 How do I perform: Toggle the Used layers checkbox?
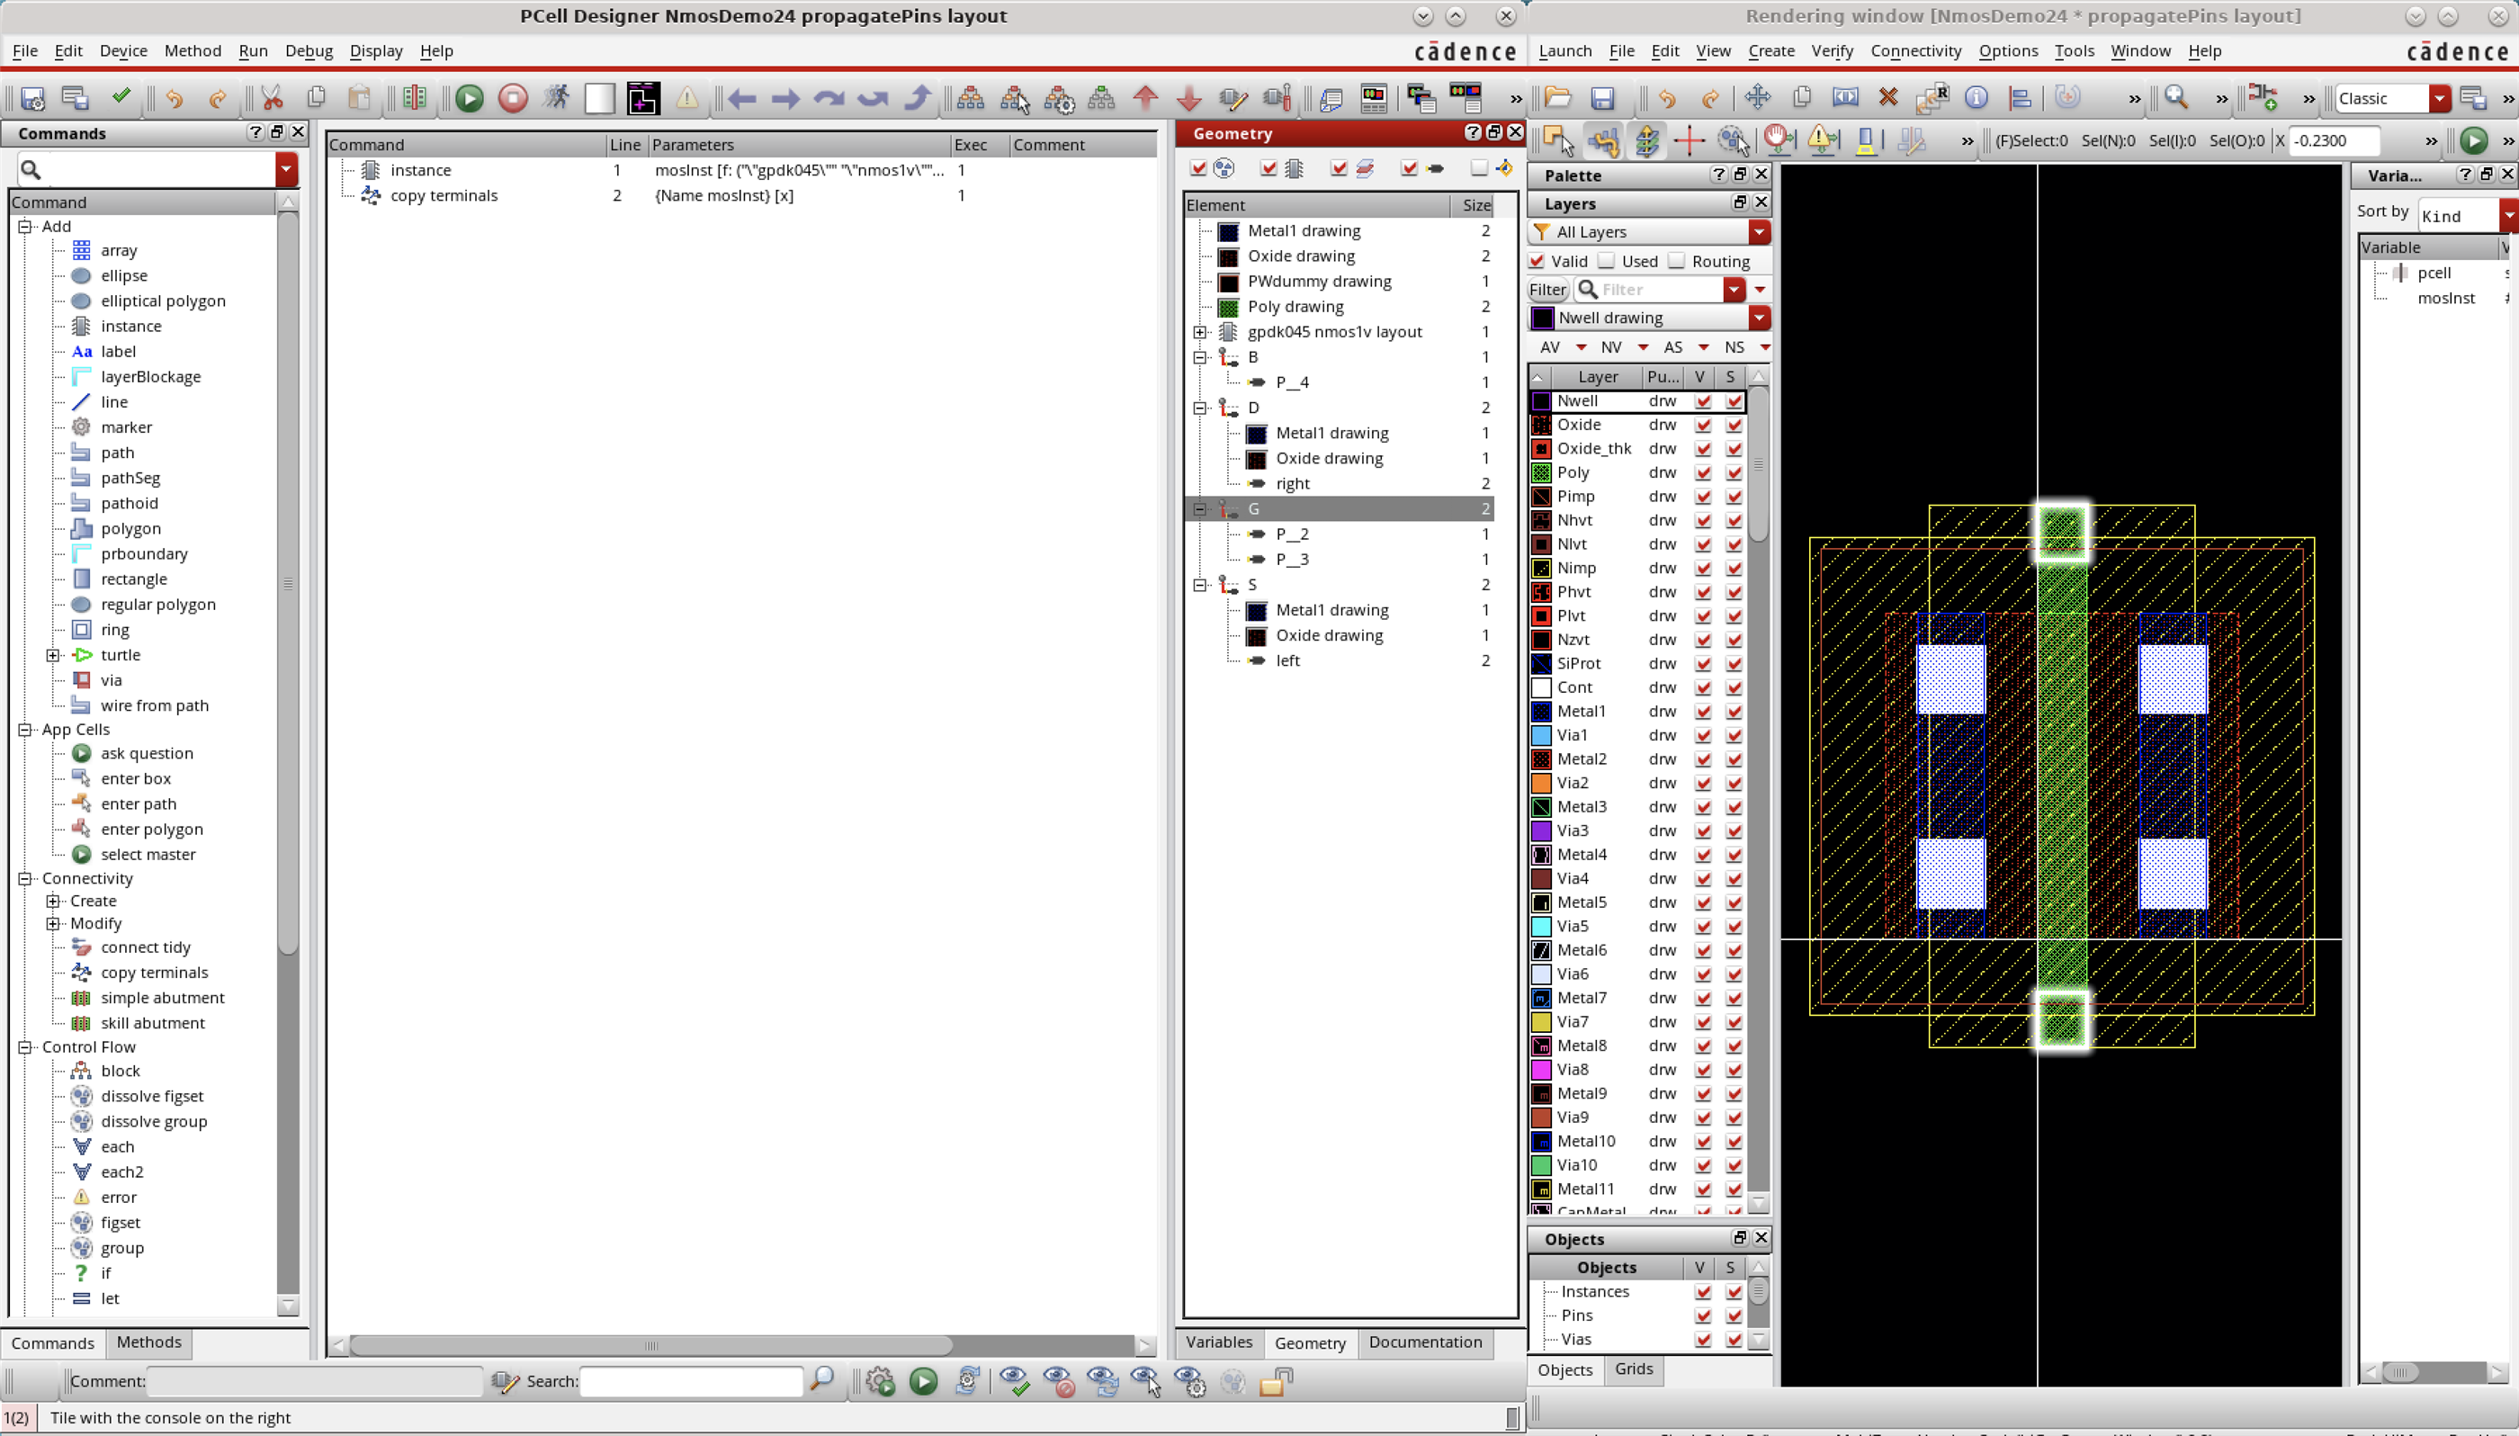point(1607,261)
